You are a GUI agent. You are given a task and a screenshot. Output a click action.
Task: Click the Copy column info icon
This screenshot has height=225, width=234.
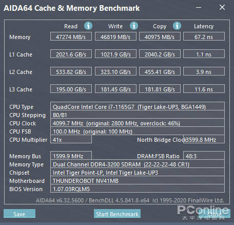(x=177, y=26)
